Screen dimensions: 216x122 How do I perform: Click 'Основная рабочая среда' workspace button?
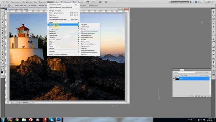click(x=180, y=2)
